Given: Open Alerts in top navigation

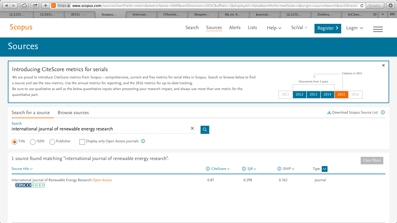Looking at the screenshot, I should pos(235,28).
